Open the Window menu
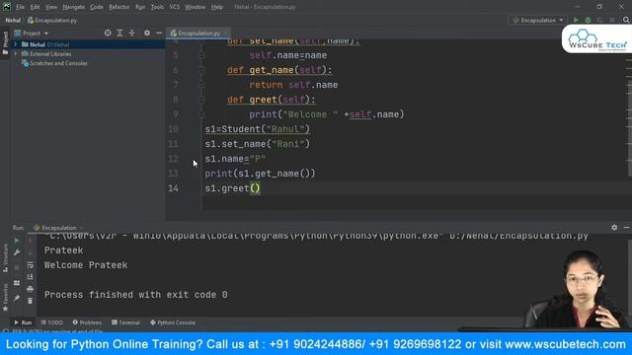The height and width of the screenshot is (355, 632). (195, 7)
